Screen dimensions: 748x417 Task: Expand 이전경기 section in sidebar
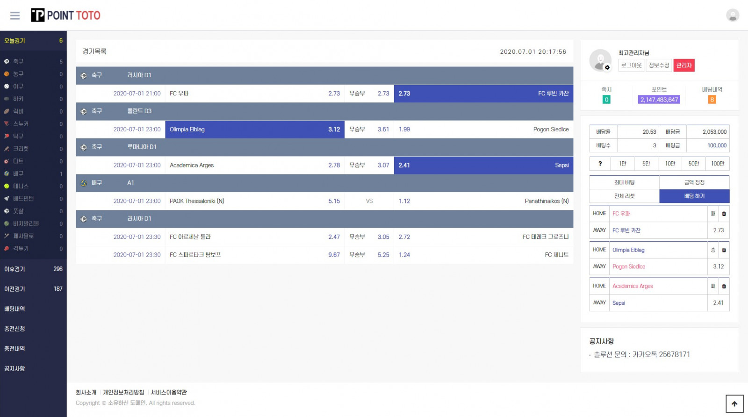point(33,289)
